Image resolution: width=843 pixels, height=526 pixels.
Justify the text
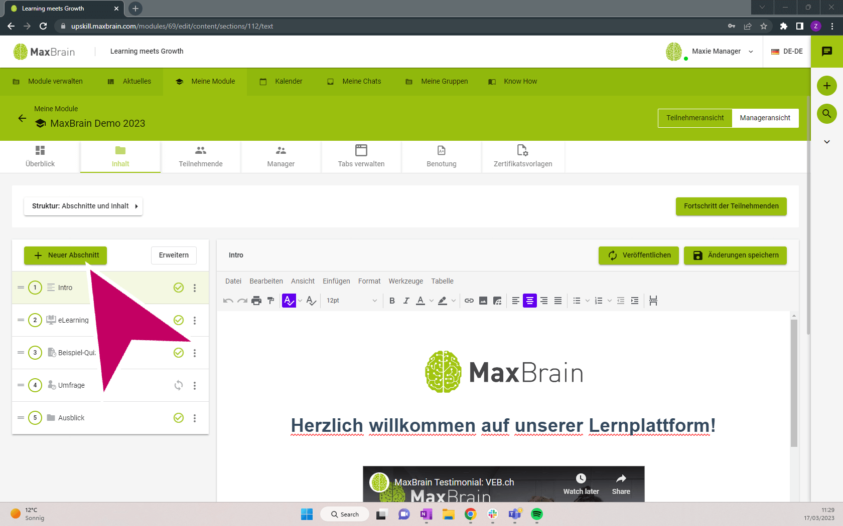point(558,301)
